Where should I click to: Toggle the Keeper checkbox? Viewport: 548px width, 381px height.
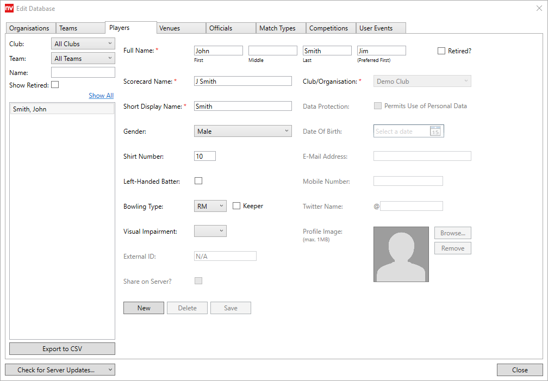pos(236,206)
